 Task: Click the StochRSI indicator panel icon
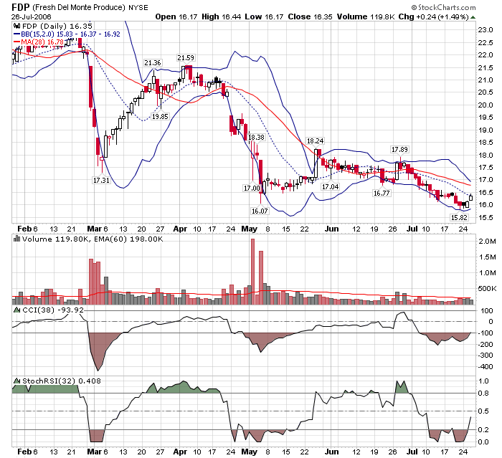16,381
